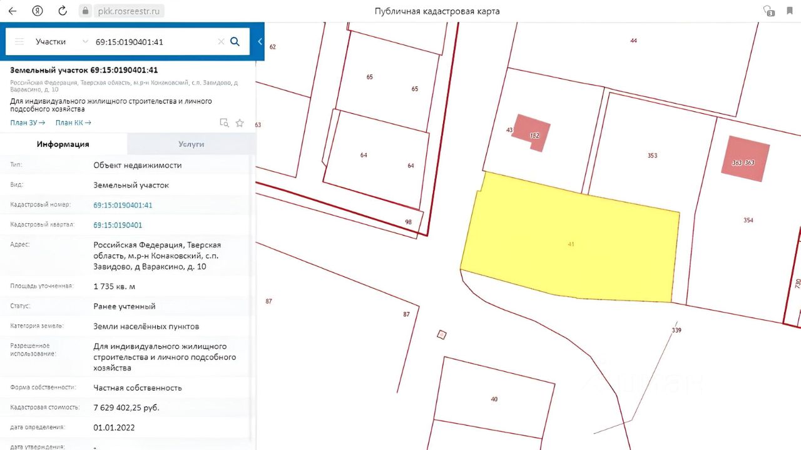Add parcel to favorites with star icon
Screen dimensions: 801x450
[240, 123]
